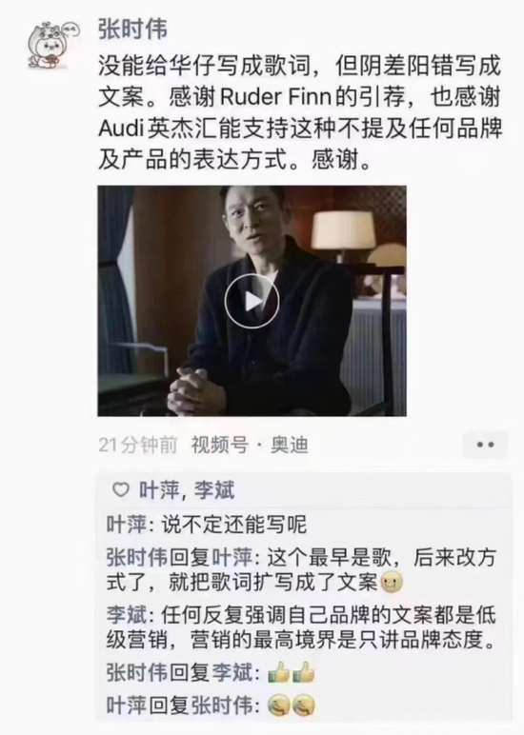Viewport: 524px width, 735px height.
Task: Open the 奥迪 channel link
Action: pos(289,445)
